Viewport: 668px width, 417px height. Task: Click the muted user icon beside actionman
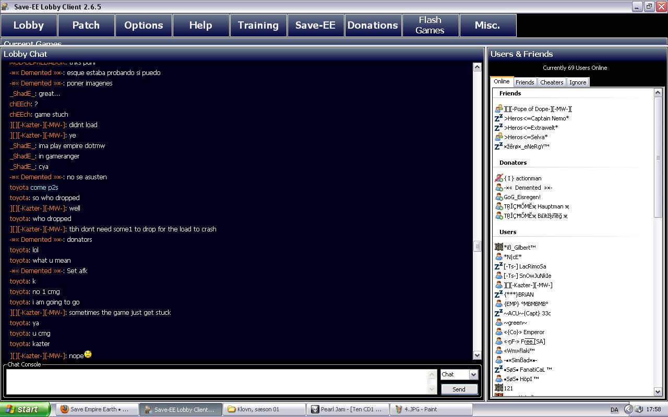498,178
